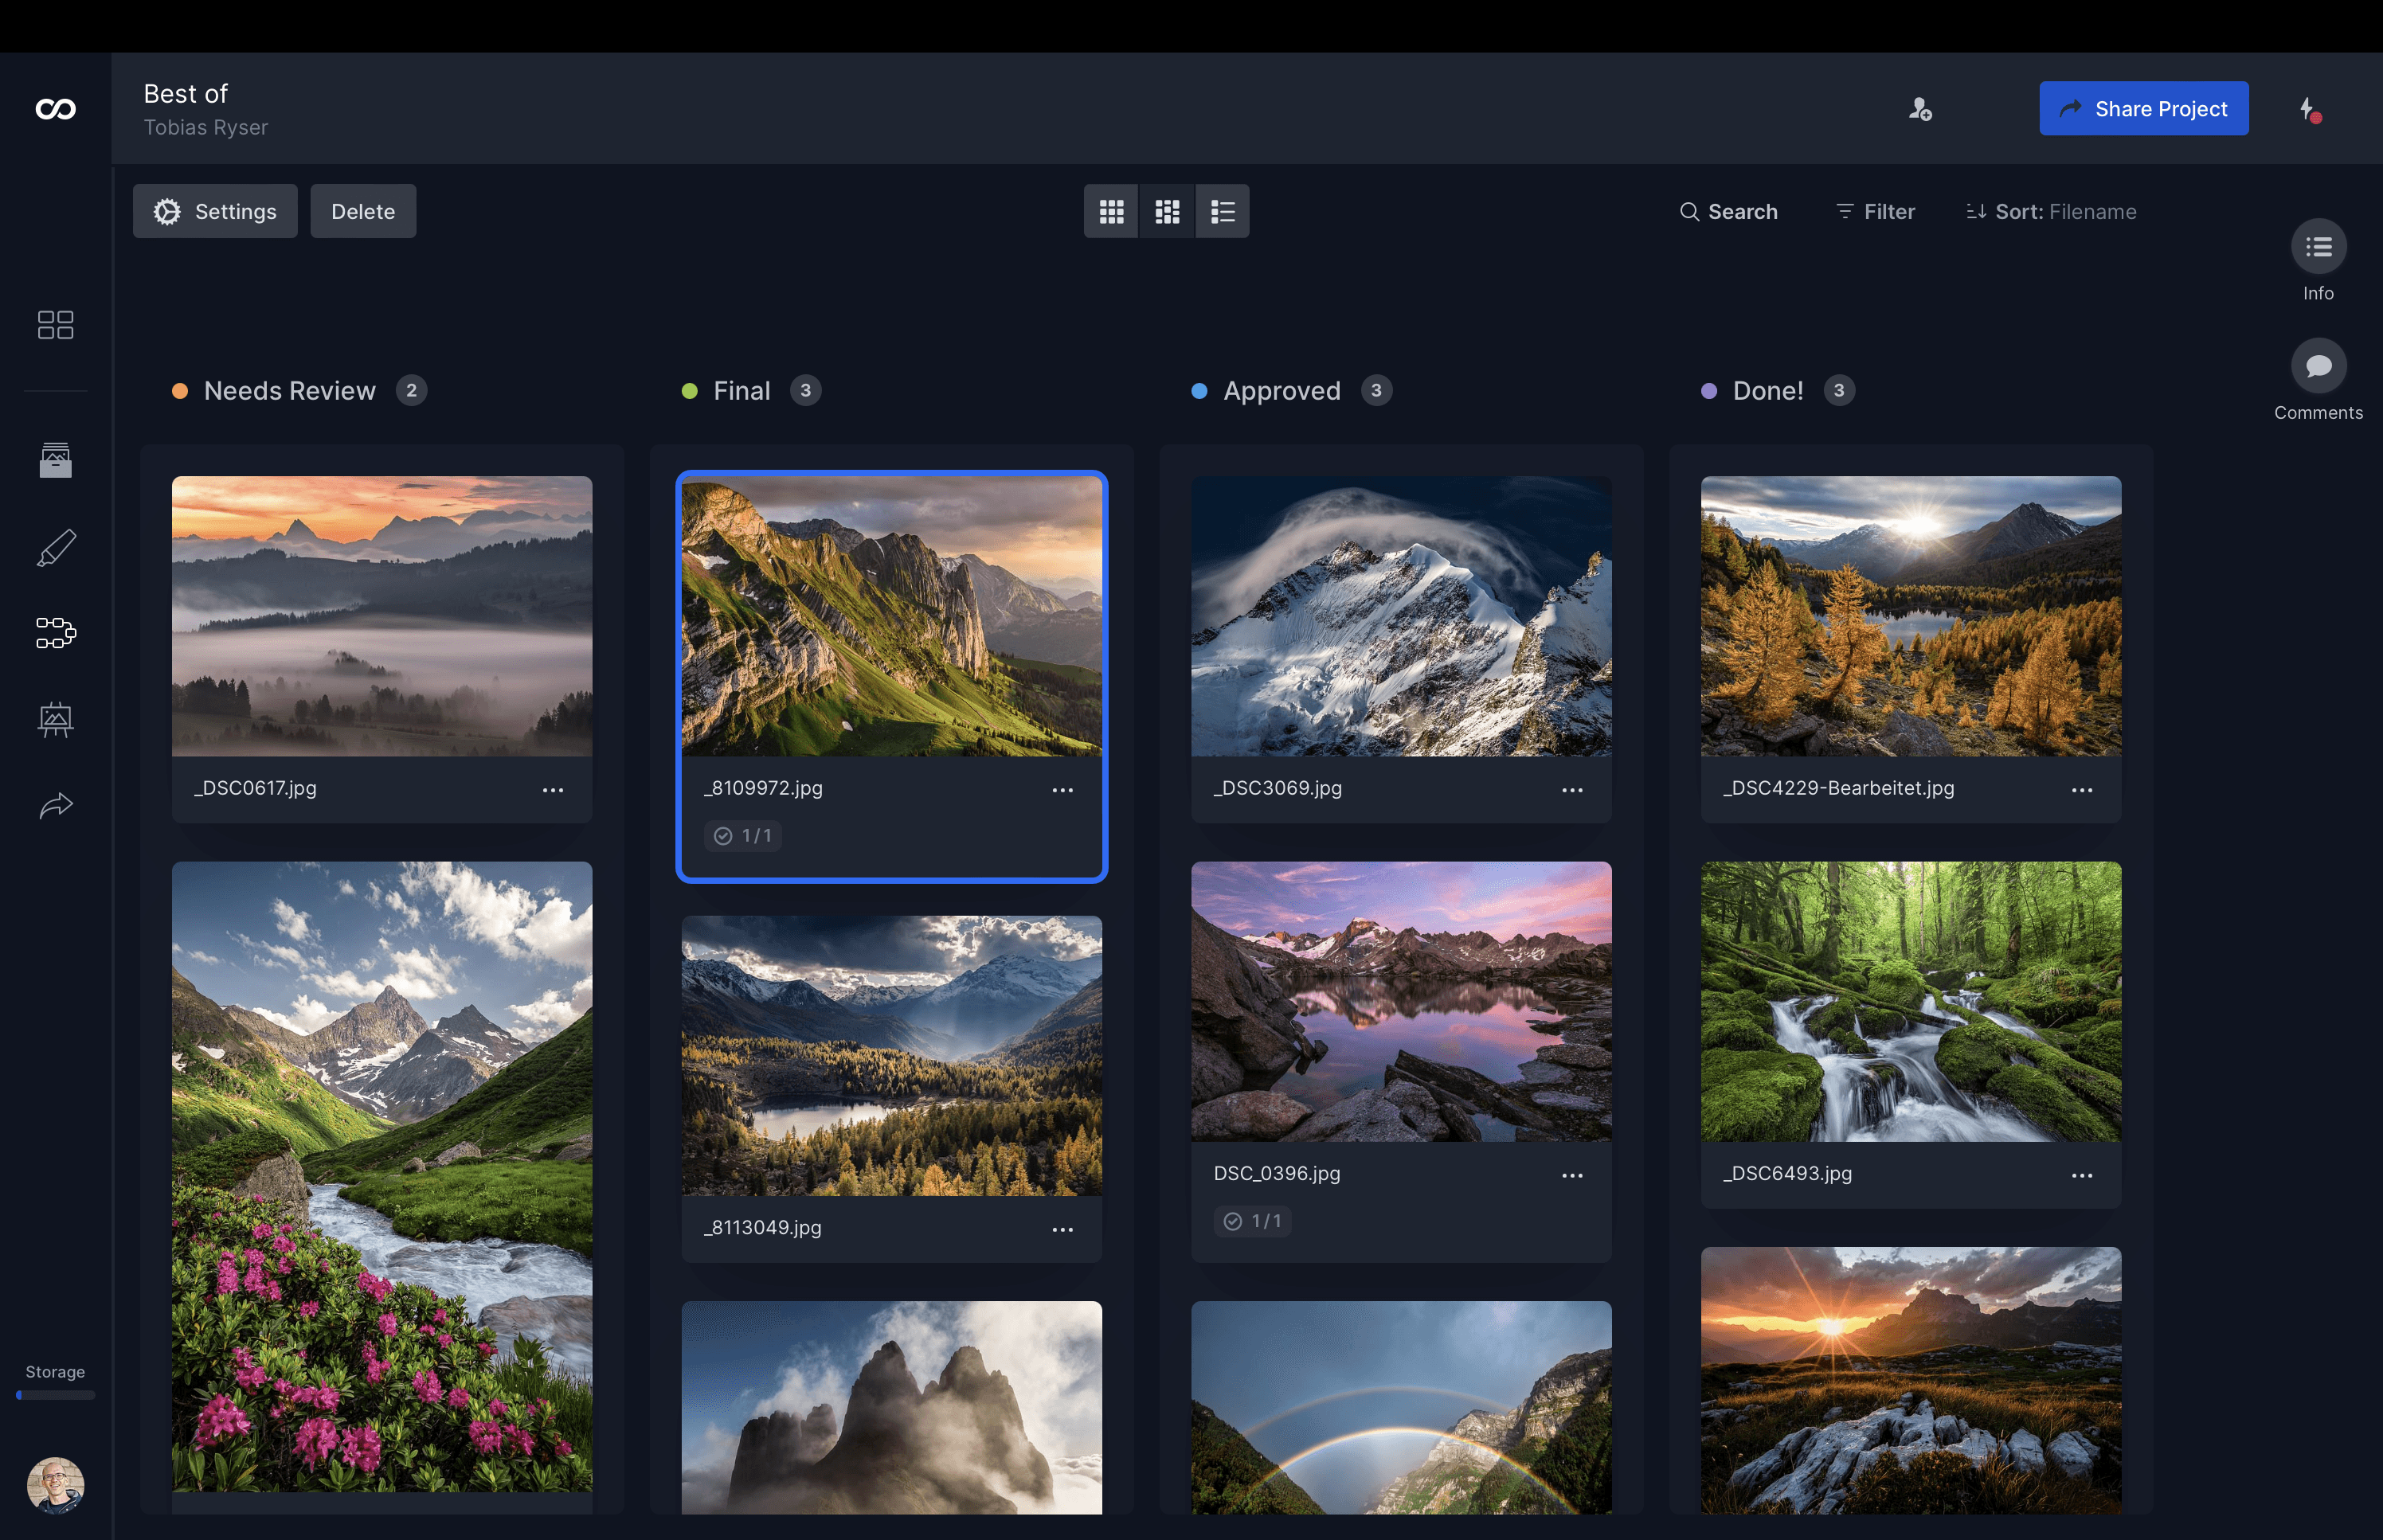Click the share arrow icon in sidebar
Image resolution: width=2383 pixels, height=1540 pixels.
(56, 805)
